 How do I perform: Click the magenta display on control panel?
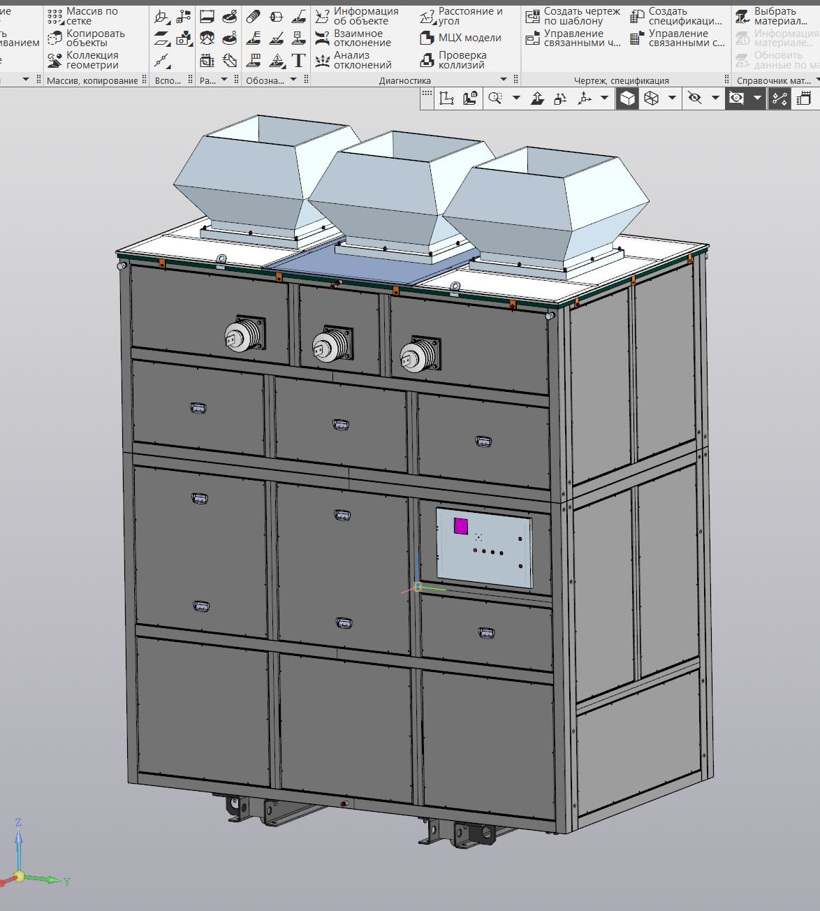pyautogui.click(x=462, y=526)
